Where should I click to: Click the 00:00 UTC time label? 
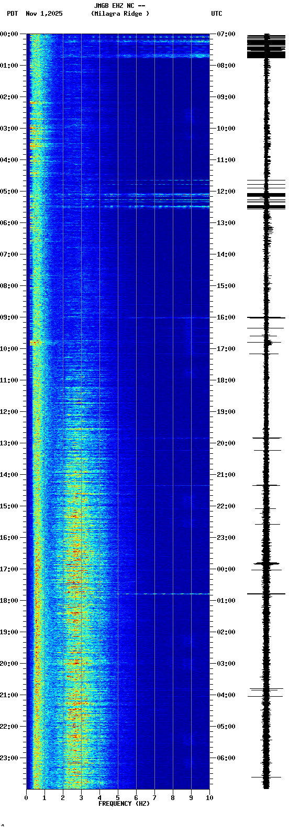(226, 569)
